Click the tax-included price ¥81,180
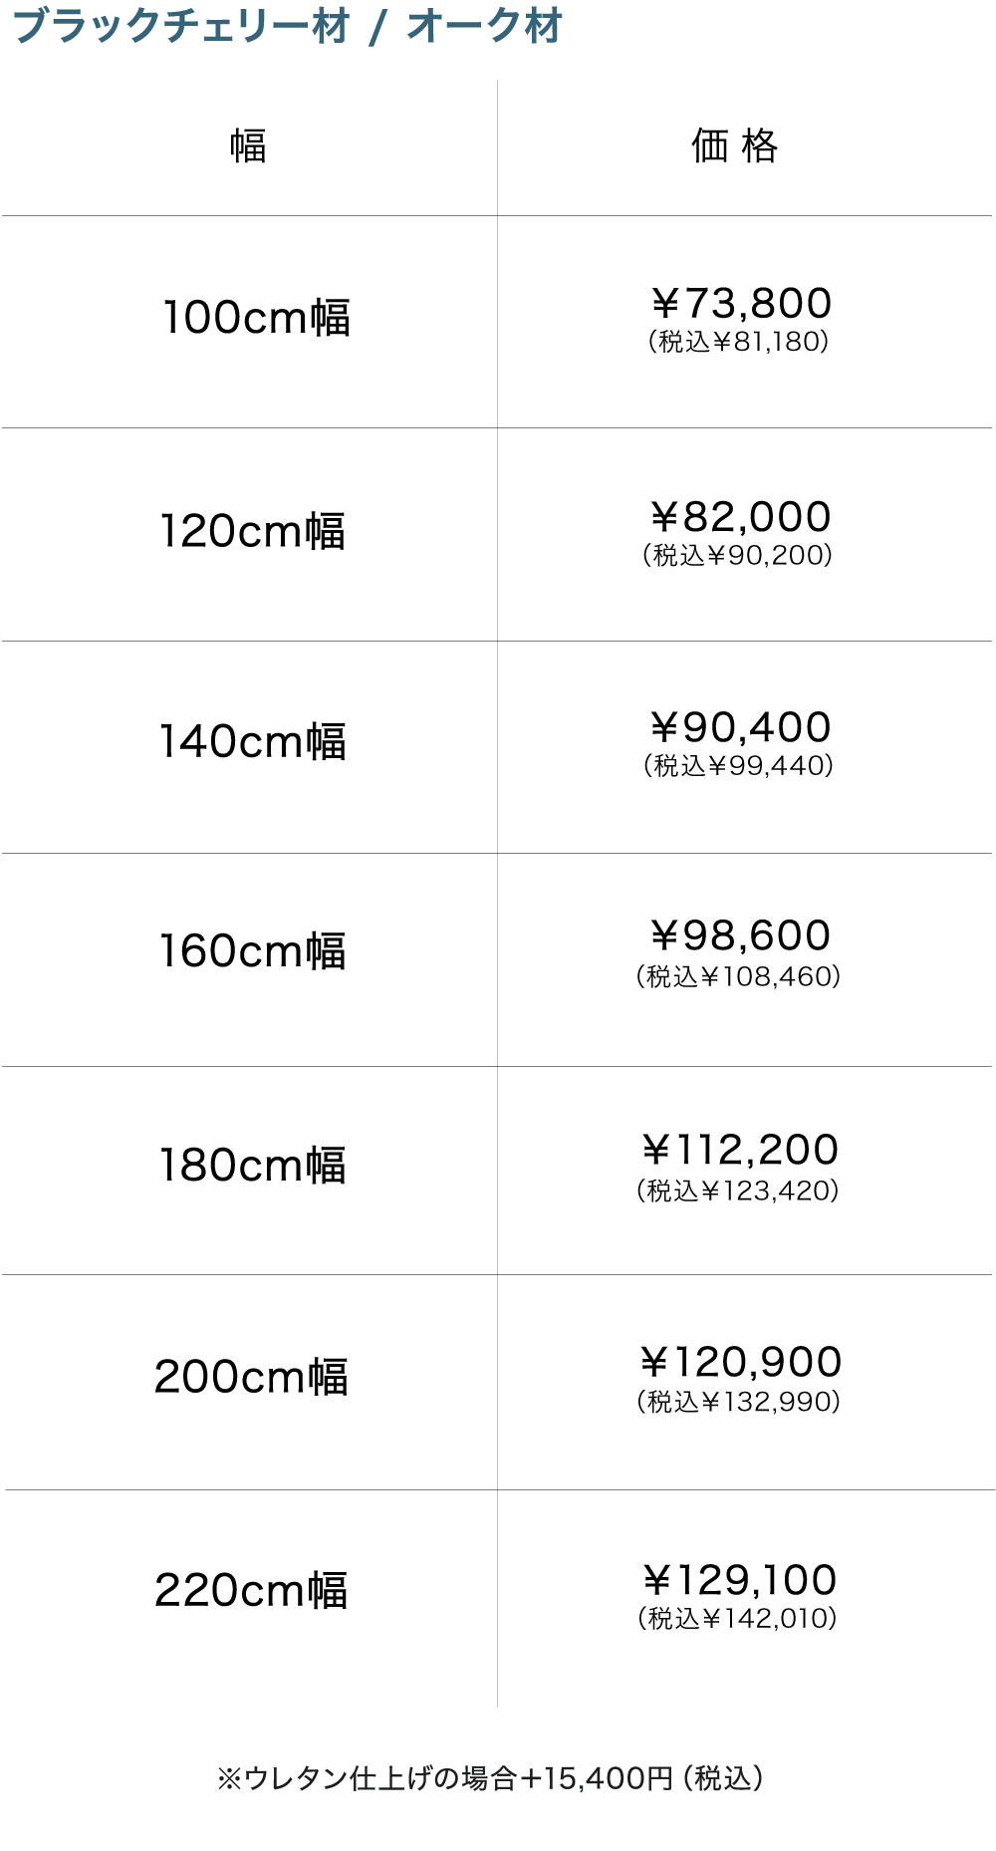Image resolution: width=996 pixels, height=1851 pixels. tap(738, 342)
